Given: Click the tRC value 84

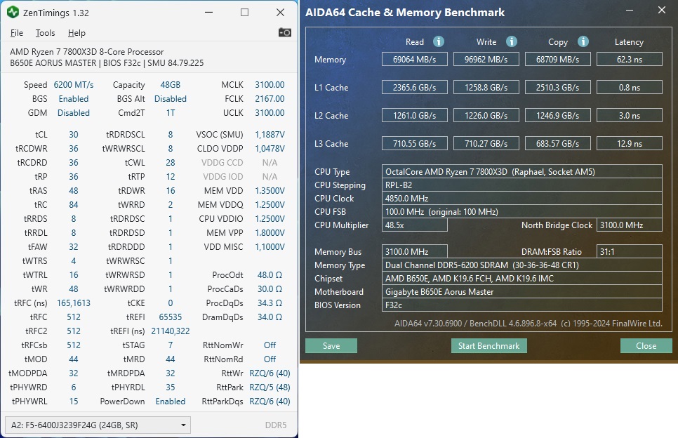Looking at the screenshot, I should pos(74,204).
